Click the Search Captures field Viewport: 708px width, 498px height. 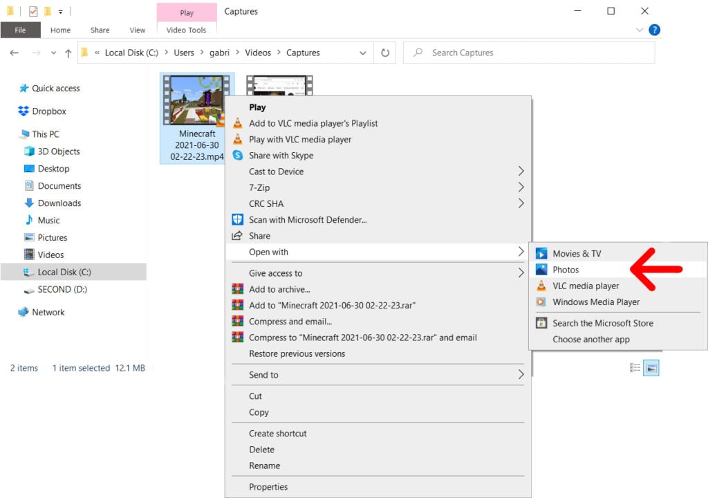529,53
